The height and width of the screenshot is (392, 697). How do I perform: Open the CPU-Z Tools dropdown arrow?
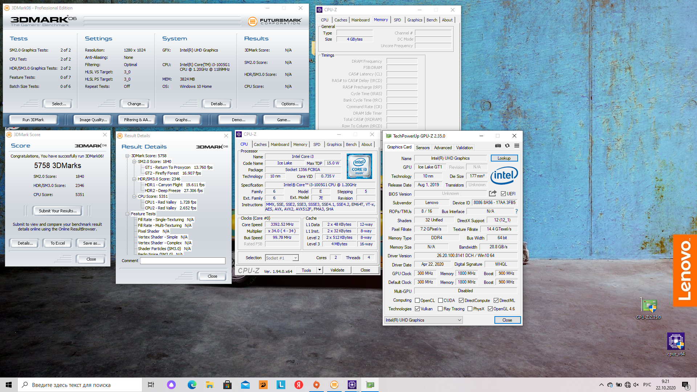click(x=319, y=270)
